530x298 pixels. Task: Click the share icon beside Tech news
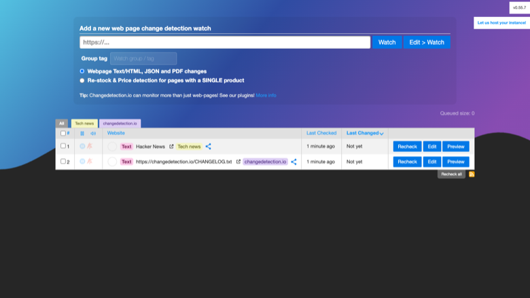[x=208, y=147]
